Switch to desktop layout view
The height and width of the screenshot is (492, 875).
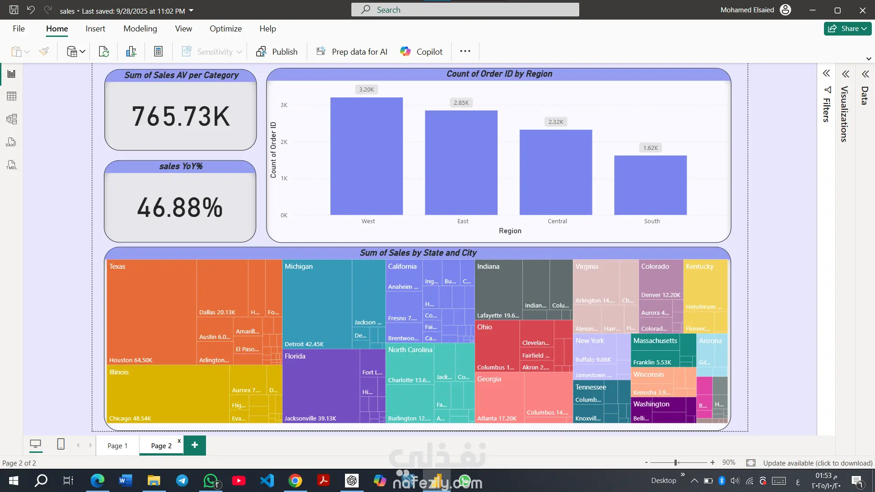[x=36, y=444]
